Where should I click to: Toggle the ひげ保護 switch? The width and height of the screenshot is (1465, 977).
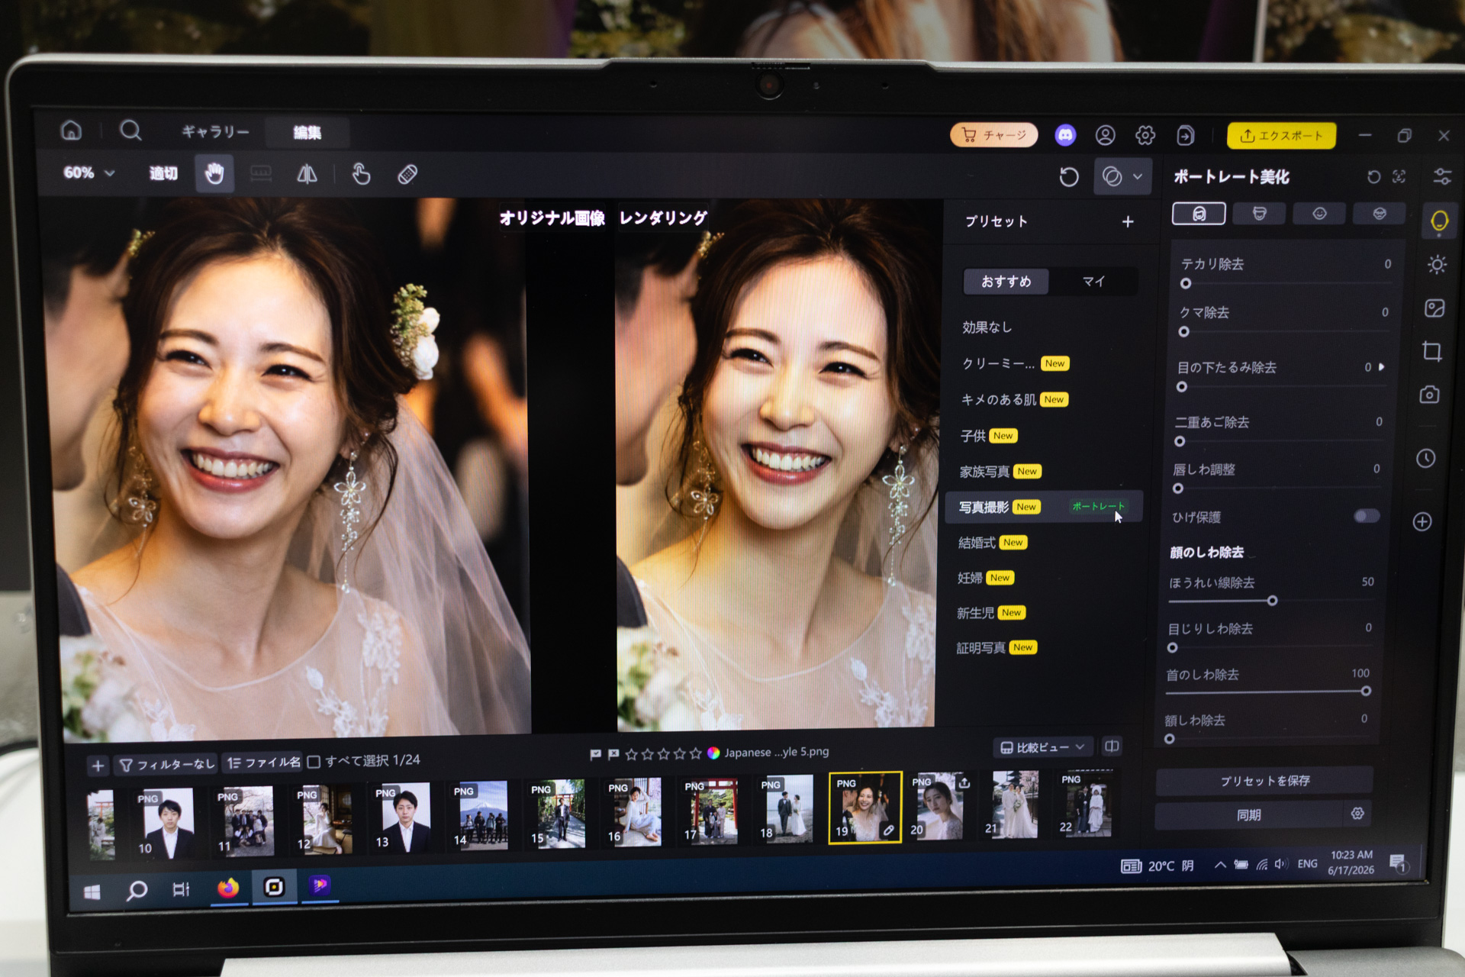[x=1366, y=517]
